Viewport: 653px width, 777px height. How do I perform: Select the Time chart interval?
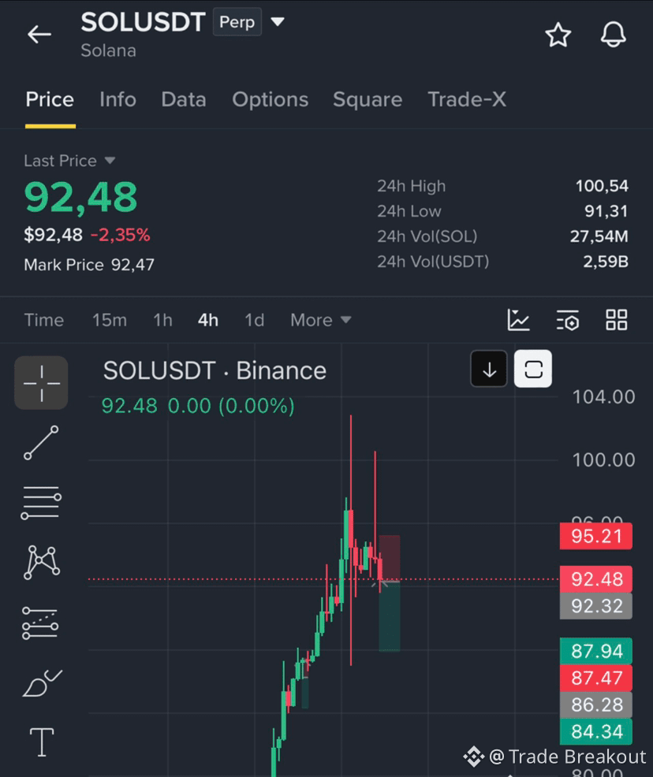click(x=43, y=320)
